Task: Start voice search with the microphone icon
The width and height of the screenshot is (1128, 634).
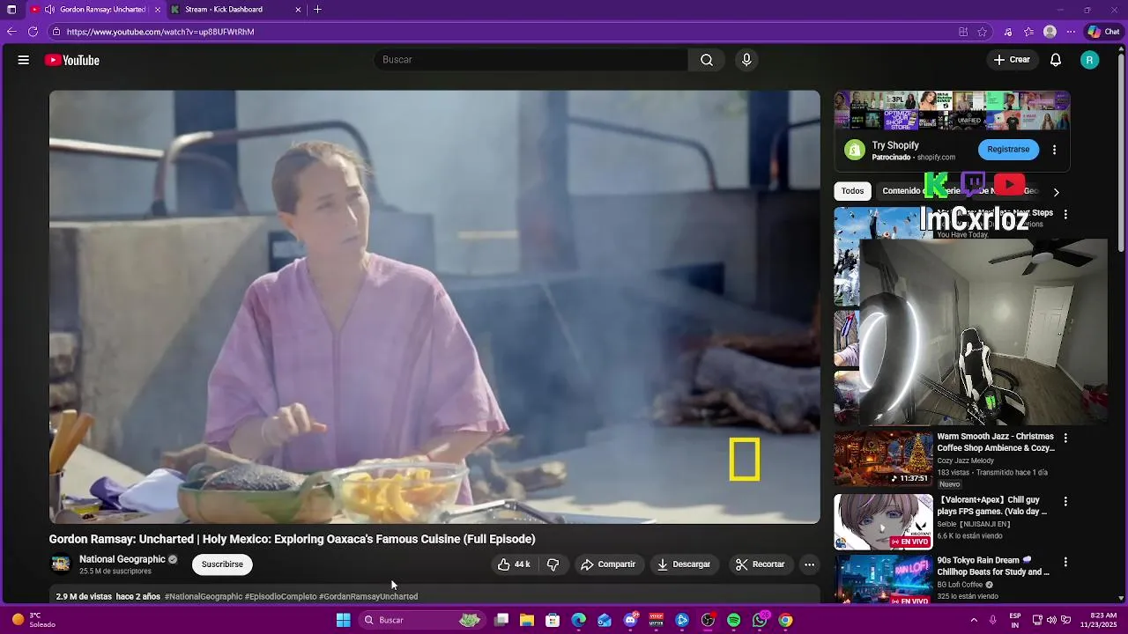Action: pyautogui.click(x=746, y=60)
